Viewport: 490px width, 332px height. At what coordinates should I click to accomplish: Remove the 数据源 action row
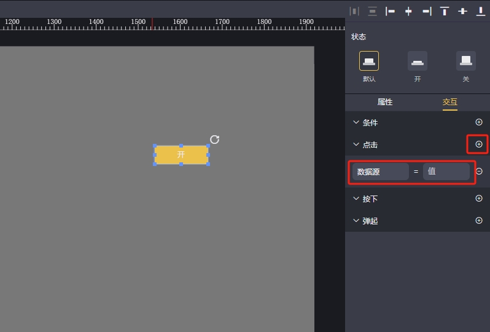tap(479, 172)
